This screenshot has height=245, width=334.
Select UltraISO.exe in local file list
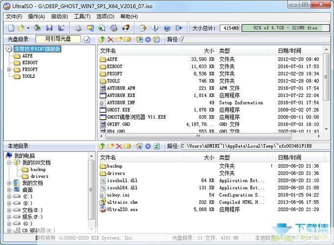pos(122,209)
